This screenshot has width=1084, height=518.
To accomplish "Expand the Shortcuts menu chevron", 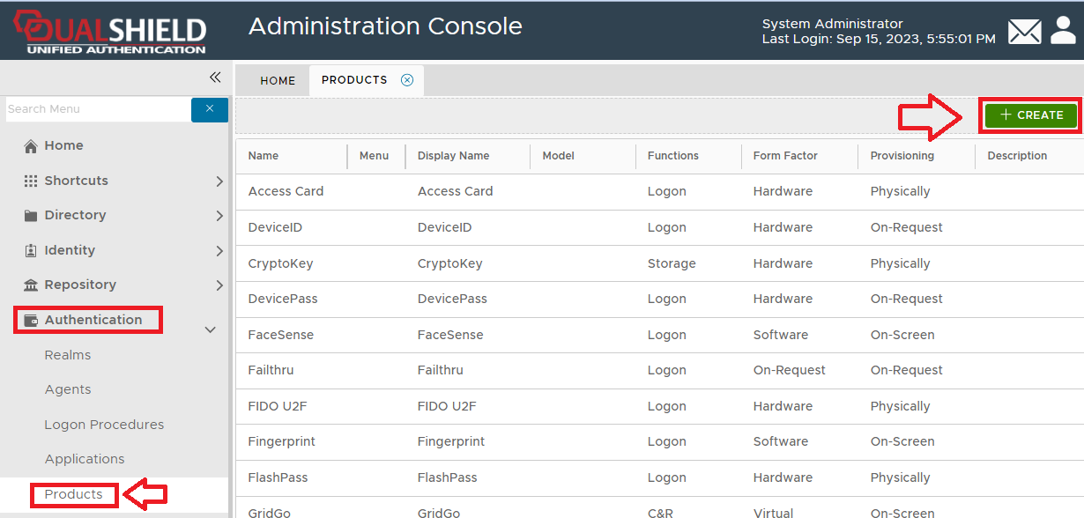I will pyautogui.click(x=219, y=181).
